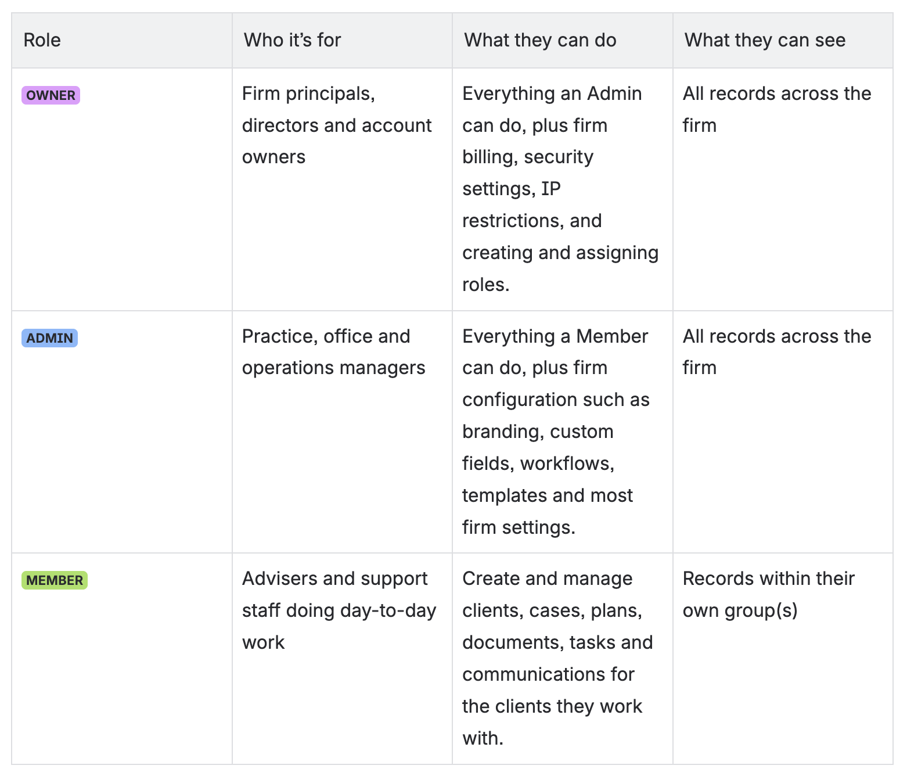Click "communications for the clients they work with"
This screenshot has width=907, height=776.
(x=552, y=706)
